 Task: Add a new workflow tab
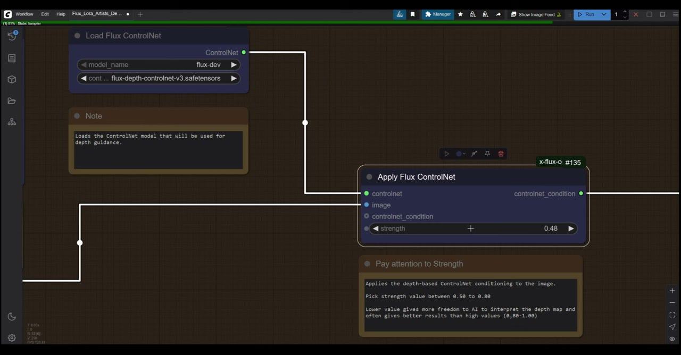pyautogui.click(x=140, y=14)
